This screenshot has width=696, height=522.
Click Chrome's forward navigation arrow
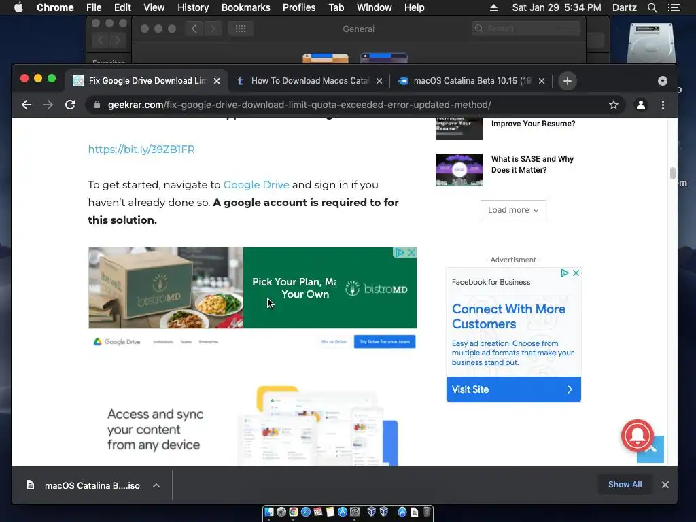click(x=48, y=105)
